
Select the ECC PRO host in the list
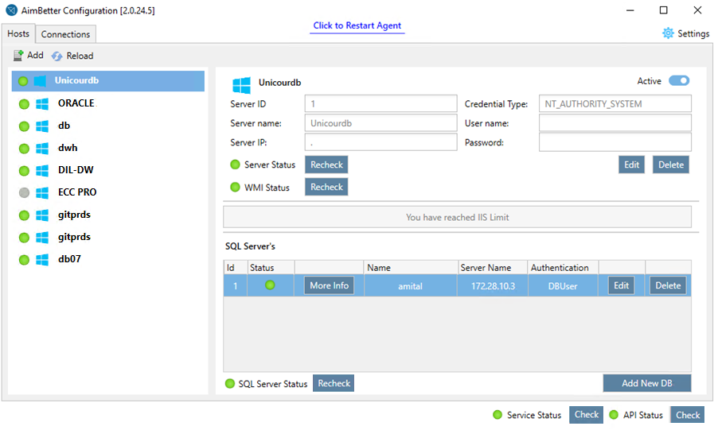point(108,192)
